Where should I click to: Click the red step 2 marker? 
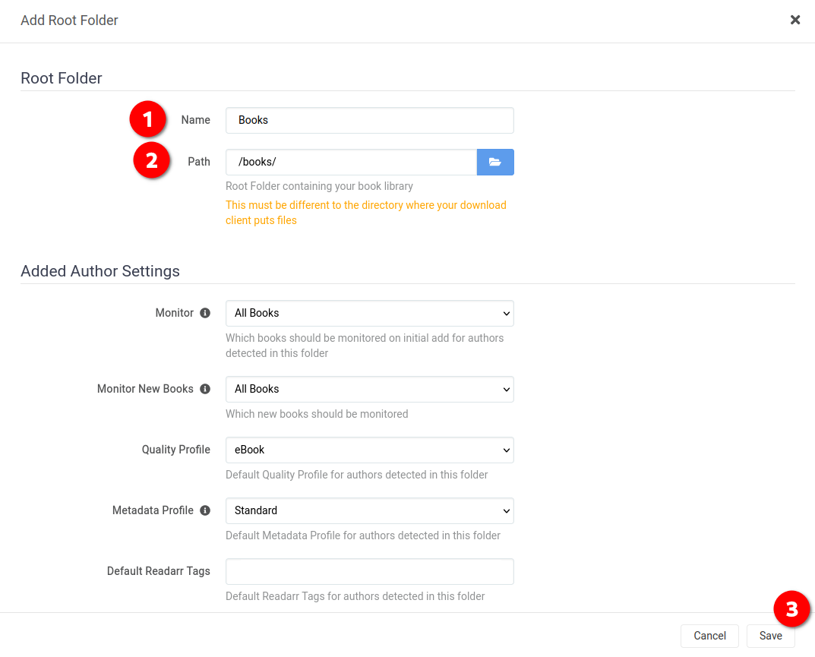click(151, 160)
